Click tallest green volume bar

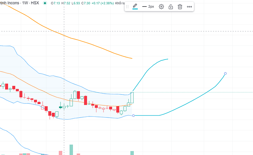pos(71,150)
